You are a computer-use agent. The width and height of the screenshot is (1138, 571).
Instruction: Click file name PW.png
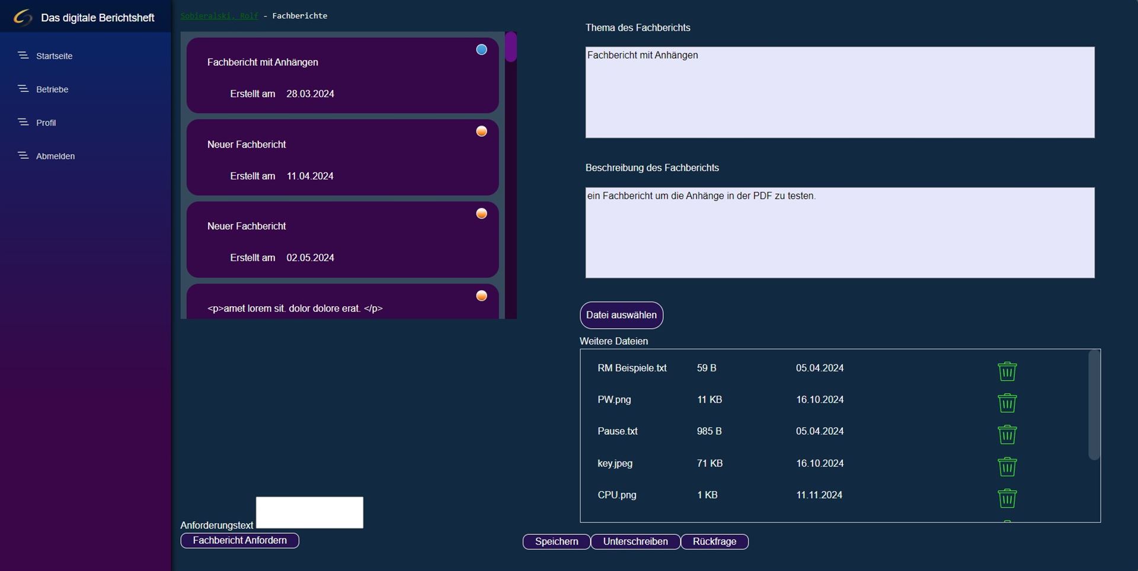[x=614, y=400]
